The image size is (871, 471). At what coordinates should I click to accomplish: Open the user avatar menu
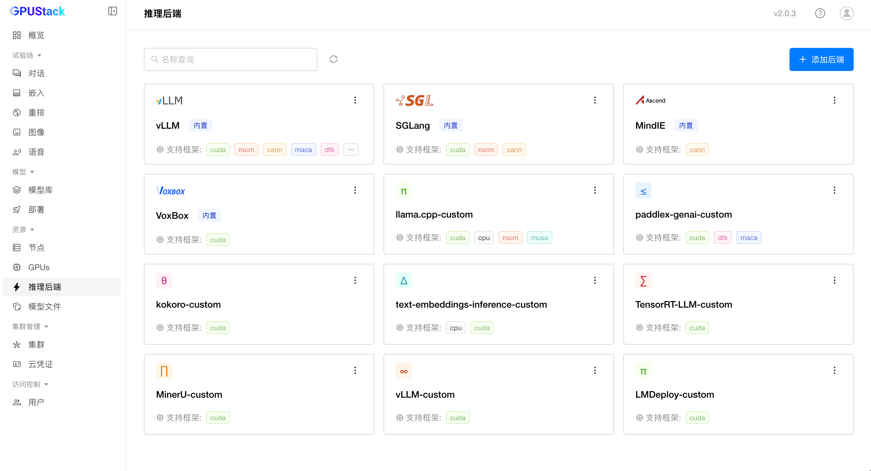[x=846, y=14]
